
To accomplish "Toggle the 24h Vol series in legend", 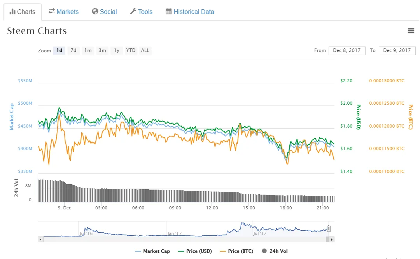I will tap(275, 251).
